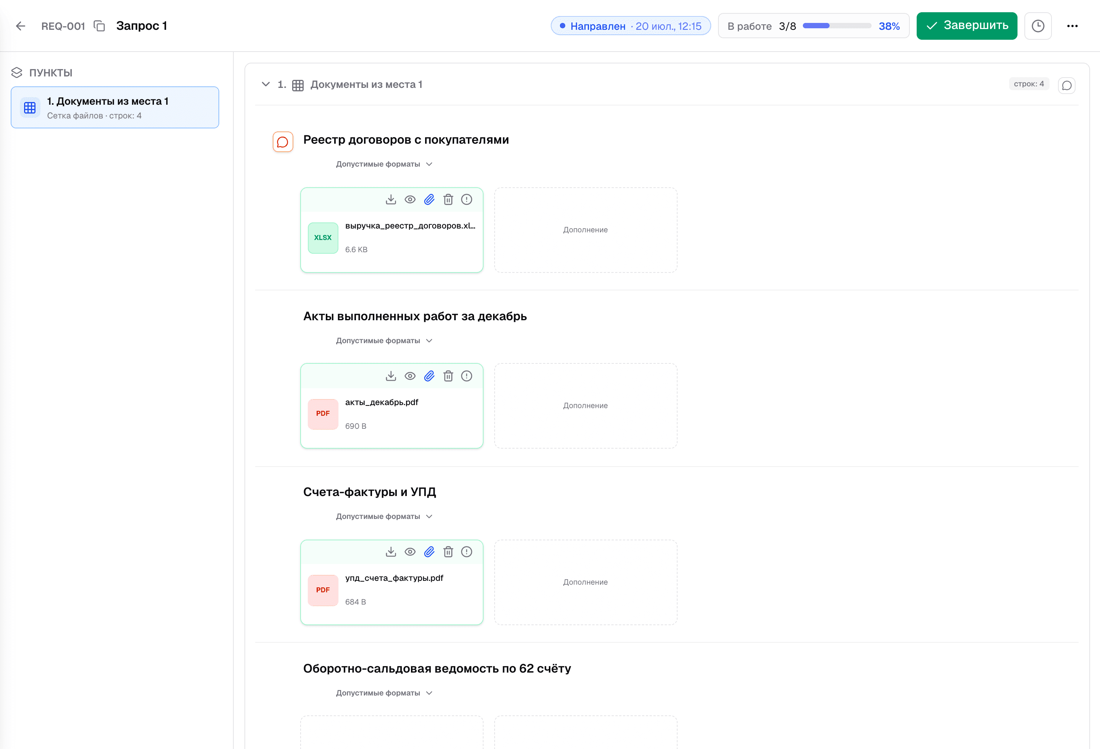This screenshot has width=1100, height=749.
Task: Attach file to упд_счета_фактуры.pdf card
Action: click(x=429, y=551)
